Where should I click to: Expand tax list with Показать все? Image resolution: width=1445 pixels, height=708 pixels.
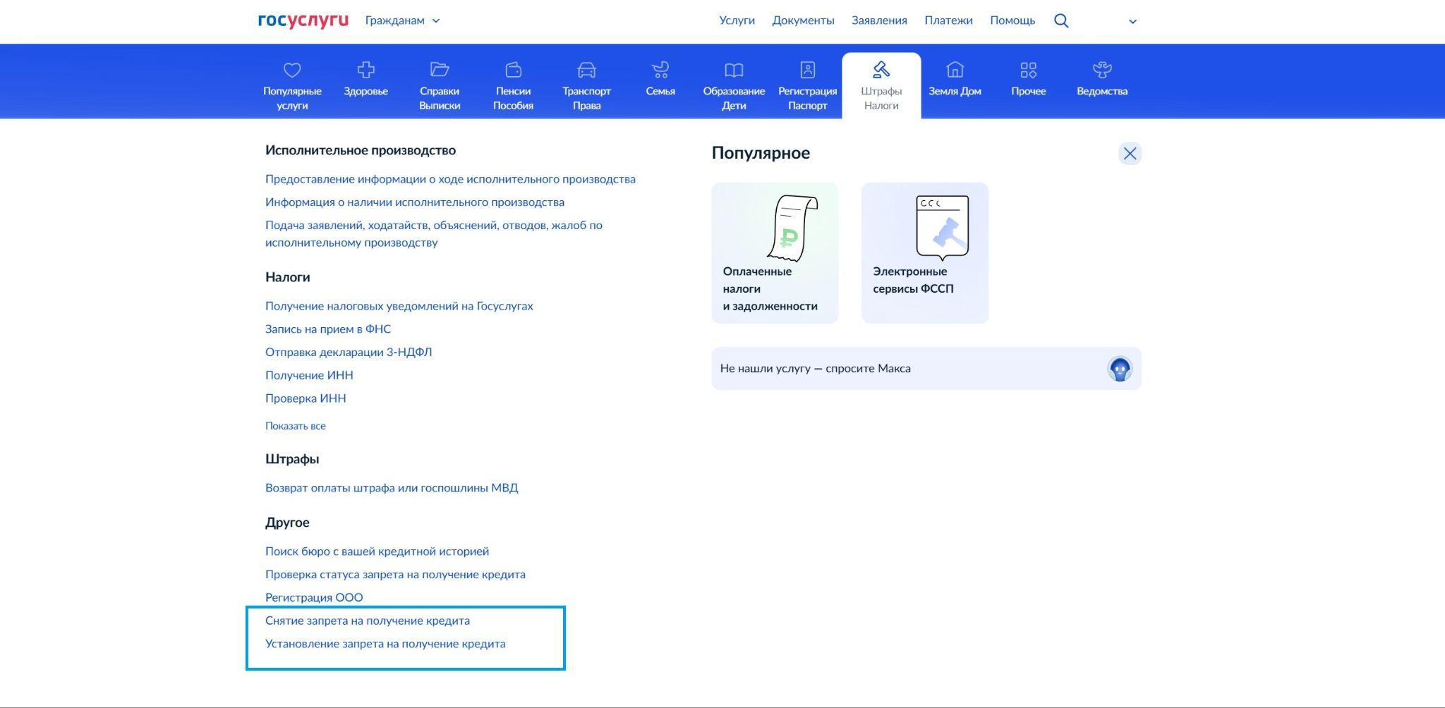[x=295, y=426]
